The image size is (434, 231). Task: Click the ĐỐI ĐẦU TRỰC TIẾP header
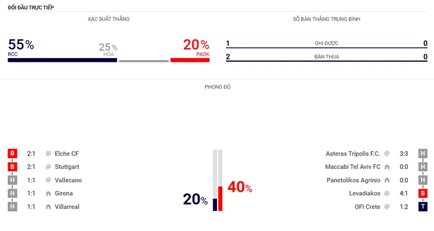[x=30, y=7]
